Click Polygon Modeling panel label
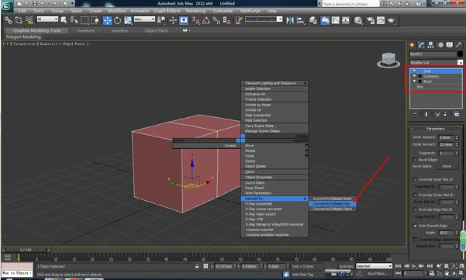Image resolution: width=466 pixels, height=280 pixels. (x=23, y=37)
